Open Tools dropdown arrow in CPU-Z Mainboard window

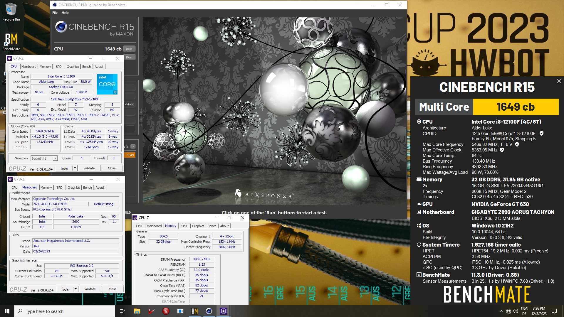coord(75,289)
